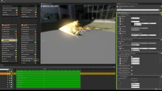Toggle Ribbon Renderer checkbox in upper emitter
Viewport: 162px width, 91px height.
point(36,17)
